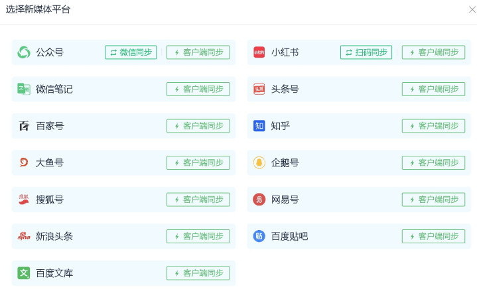
Task: Choose 扫码同步 for 小红书
Action: click(x=366, y=52)
